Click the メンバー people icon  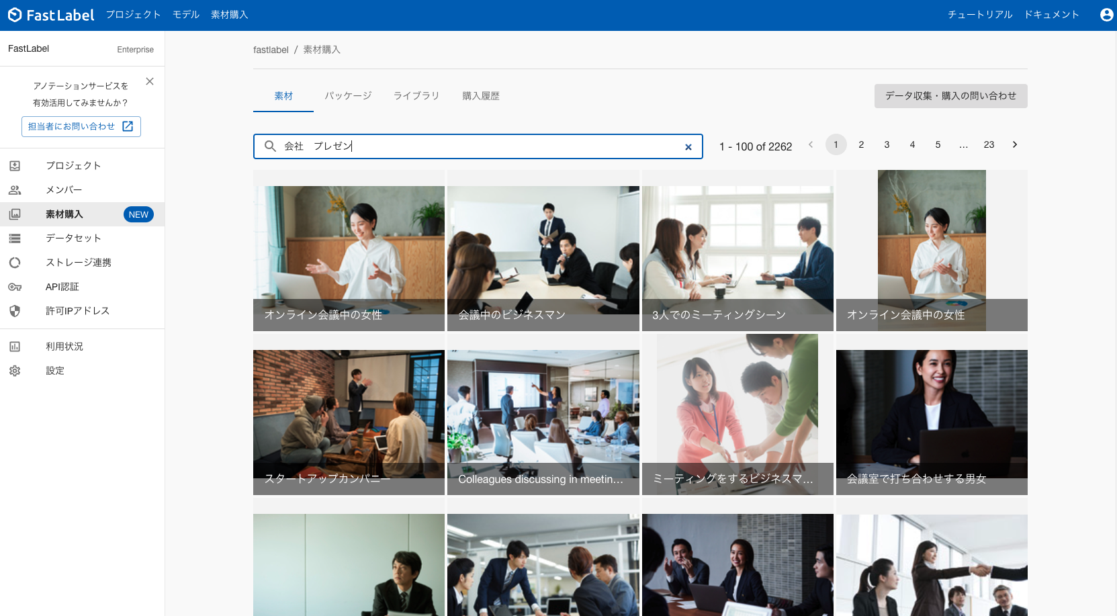click(x=15, y=190)
